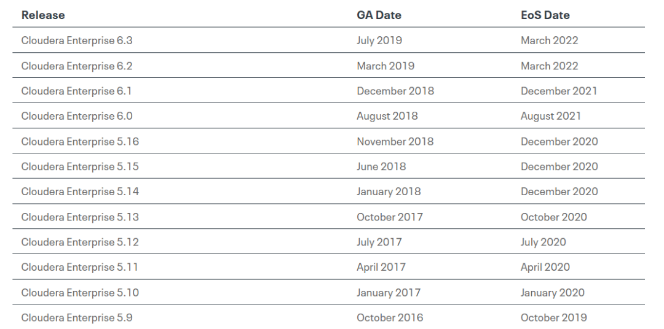Viewport: 664px width, 329px height.
Task: Click the December 2021 EoS date
Action: [558, 90]
